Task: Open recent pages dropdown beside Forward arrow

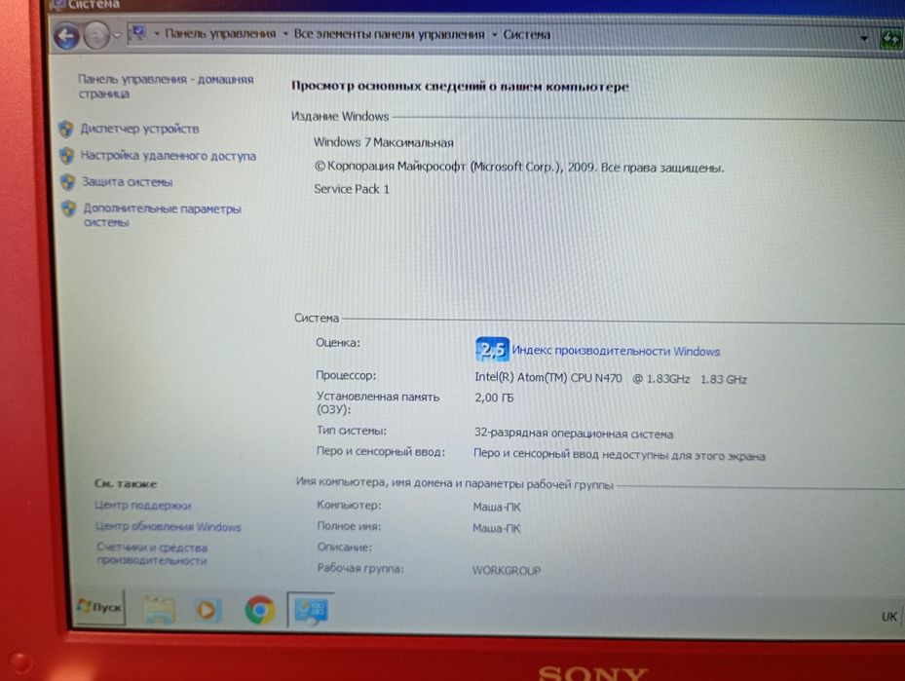Action: pyautogui.click(x=116, y=36)
